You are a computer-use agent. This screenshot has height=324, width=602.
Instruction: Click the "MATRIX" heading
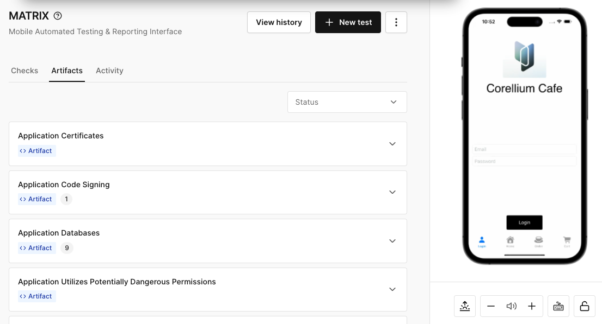click(x=29, y=16)
